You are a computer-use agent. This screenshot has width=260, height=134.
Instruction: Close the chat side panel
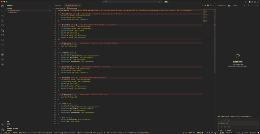(x=258, y=5)
